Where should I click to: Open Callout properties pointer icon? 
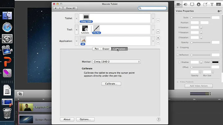pos(199,4)
